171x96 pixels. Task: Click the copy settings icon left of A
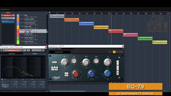tap(110, 52)
